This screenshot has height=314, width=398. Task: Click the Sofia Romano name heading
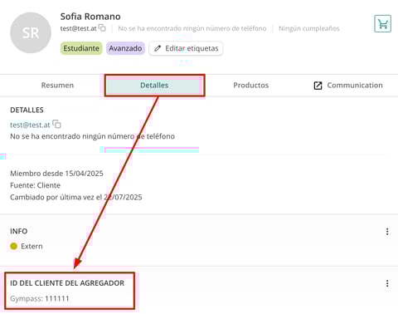point(90,17)
